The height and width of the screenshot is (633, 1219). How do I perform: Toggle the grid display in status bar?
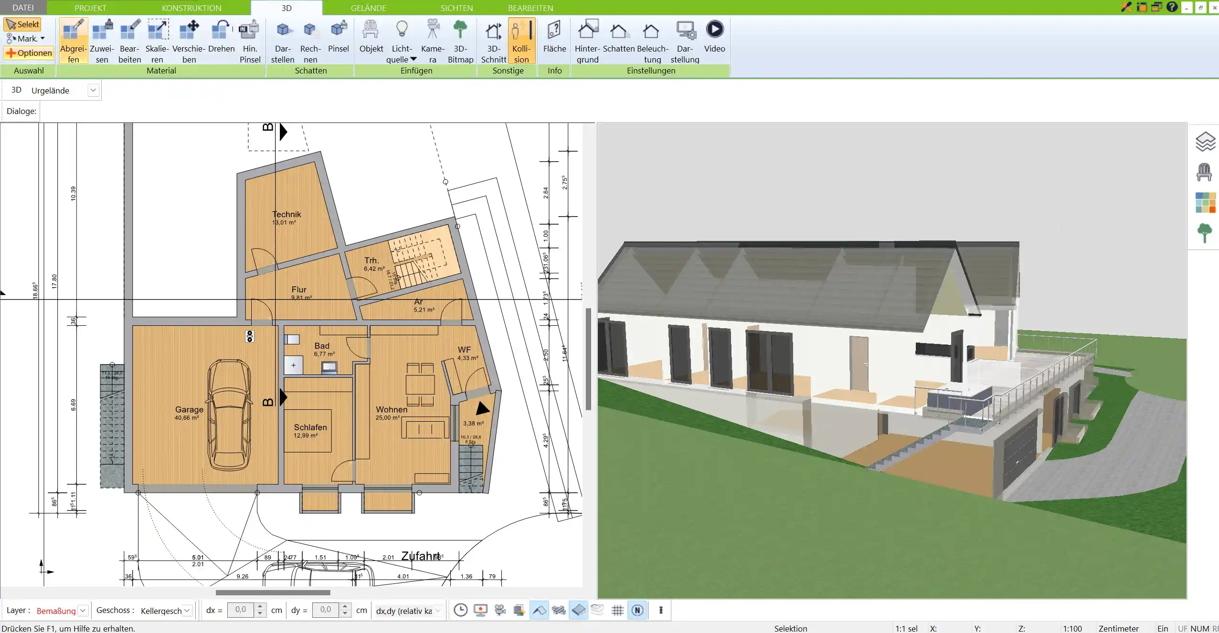point(616,610)
